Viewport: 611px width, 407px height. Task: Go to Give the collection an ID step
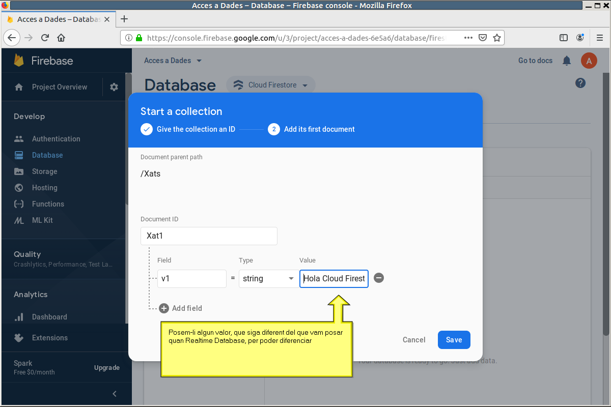[188, 129]
